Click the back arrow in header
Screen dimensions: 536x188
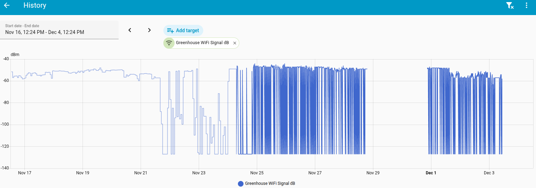(7, 6)
